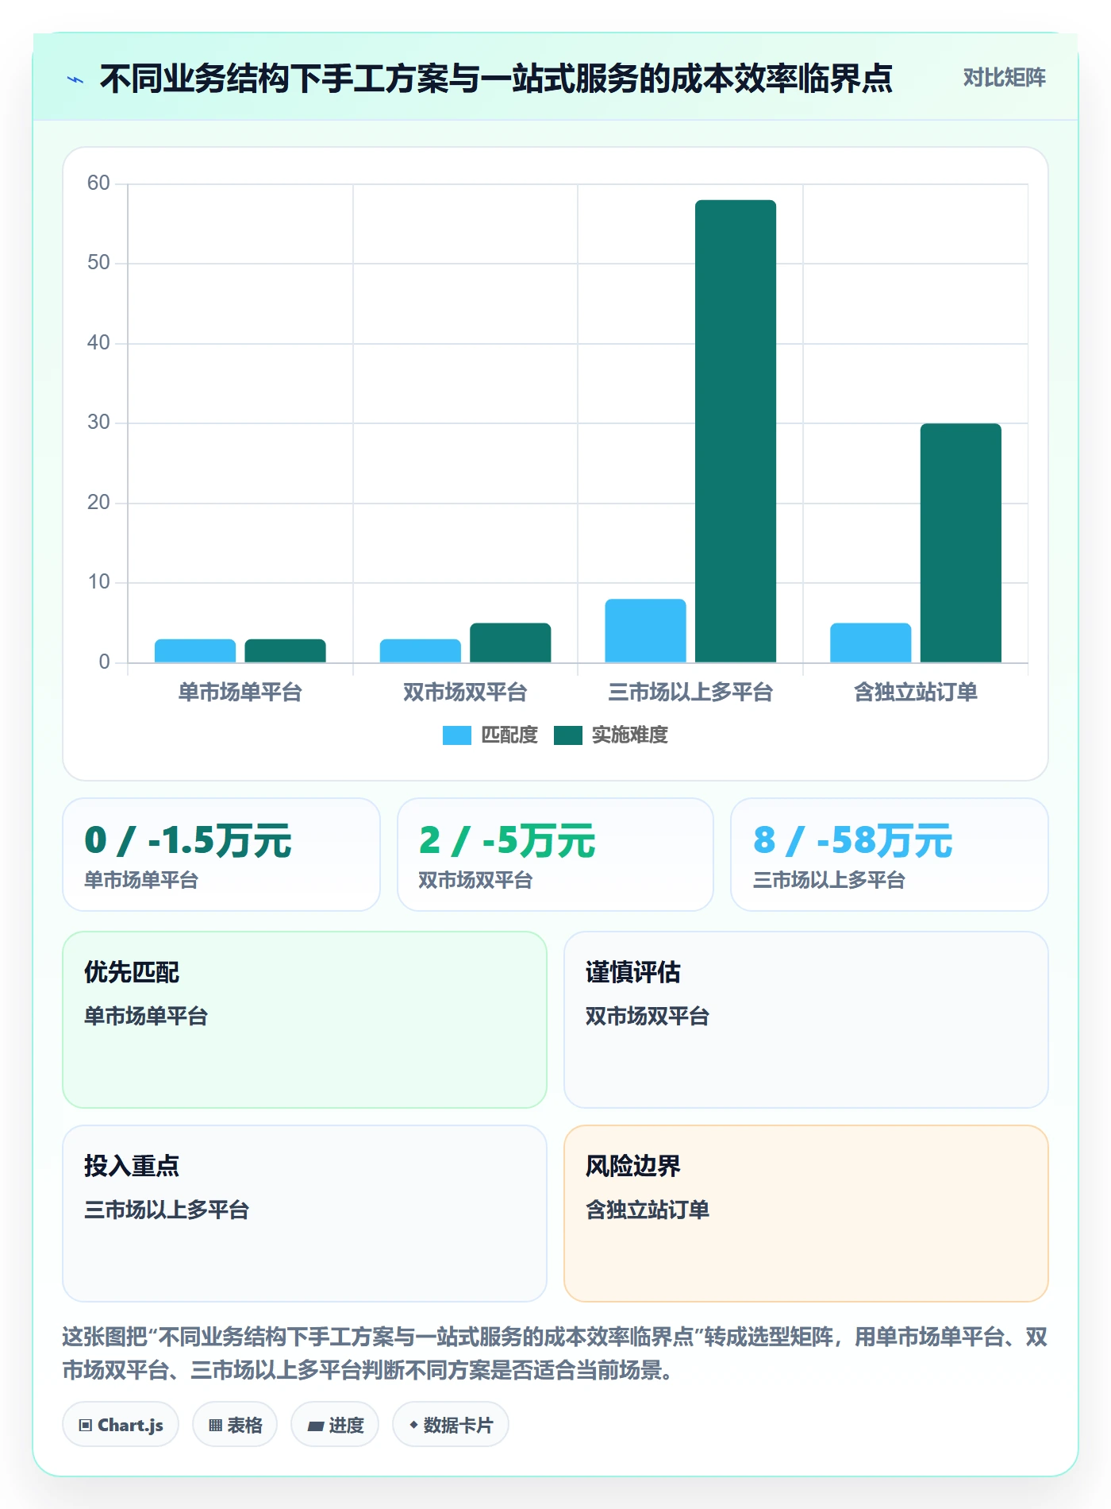Select the 投入重点 matrix card
The width and height of the screenshot is (1111, 1509).
click(305, 1214)
